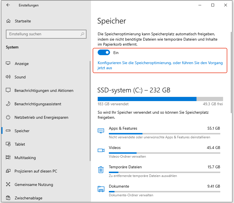Click the Dokumente folder icon

pyautogui.click(x=101, y=189)
